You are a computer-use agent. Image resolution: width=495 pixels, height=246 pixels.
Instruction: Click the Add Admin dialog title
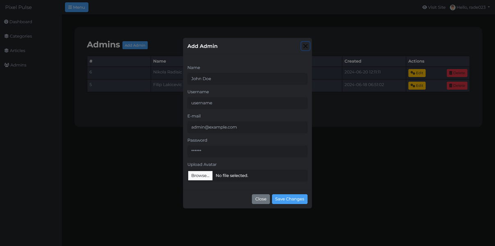click(x=202, y=46)
